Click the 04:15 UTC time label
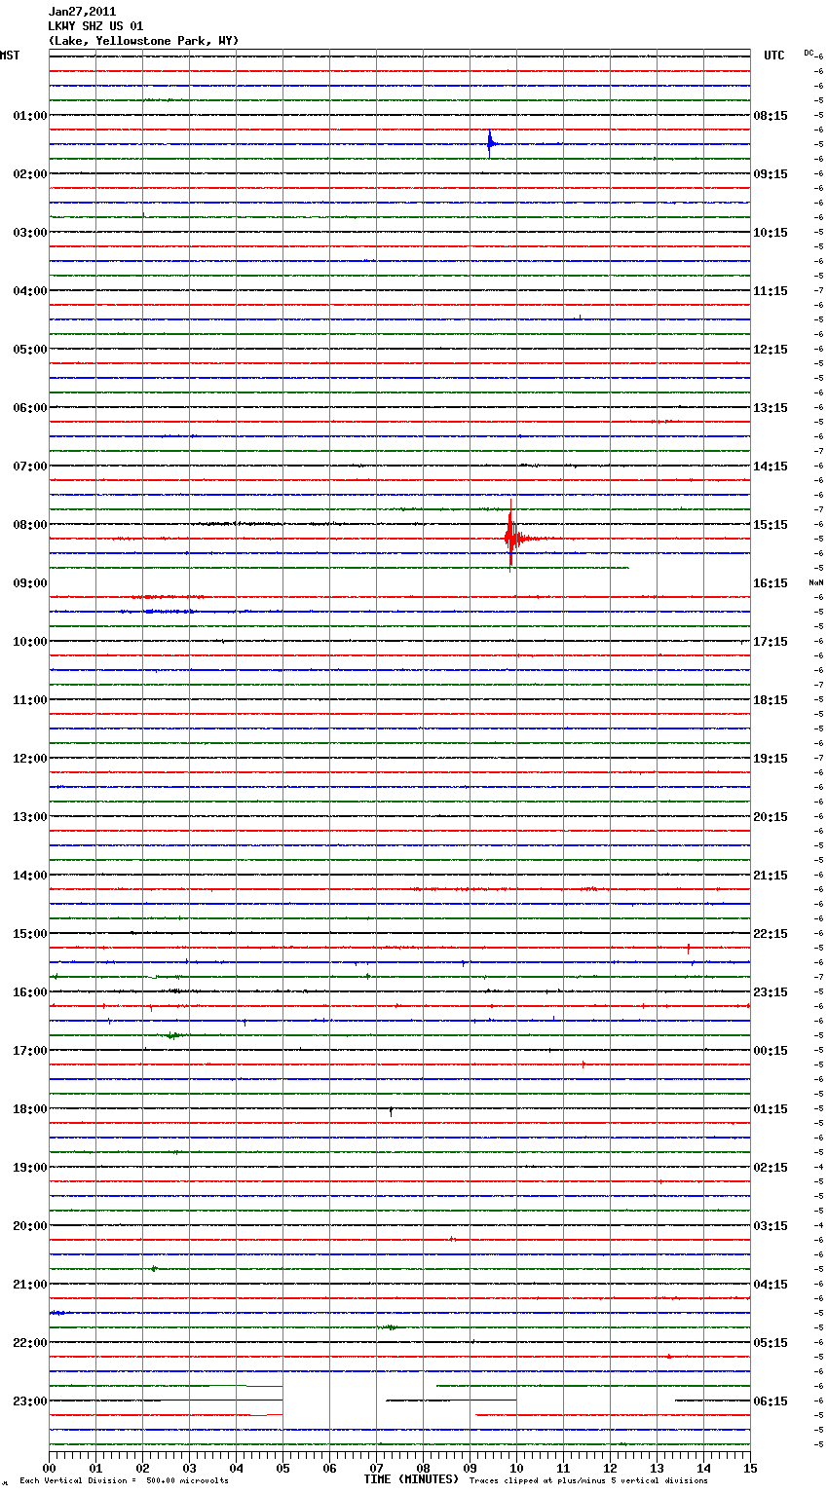The height and width of the screenshot is (1494, 828). click(x=771, y=1285)
